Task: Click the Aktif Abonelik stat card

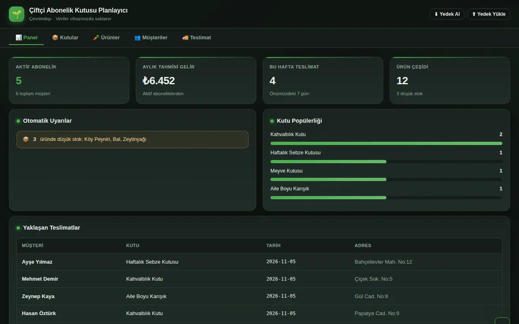Action: click(x=69, y=80)
